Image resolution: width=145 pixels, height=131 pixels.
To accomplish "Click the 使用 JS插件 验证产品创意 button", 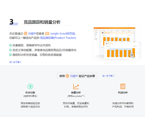I will (77, 76).
